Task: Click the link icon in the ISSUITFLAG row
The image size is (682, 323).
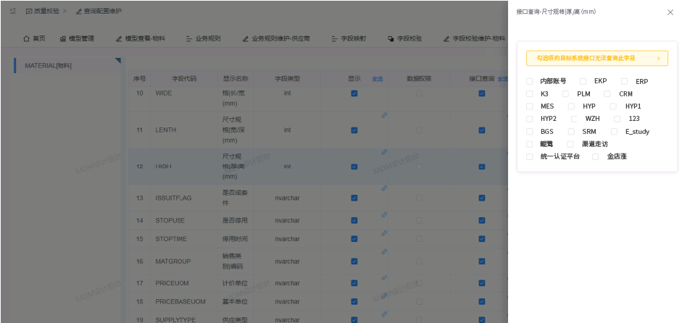Action: [x=384, y=188]
